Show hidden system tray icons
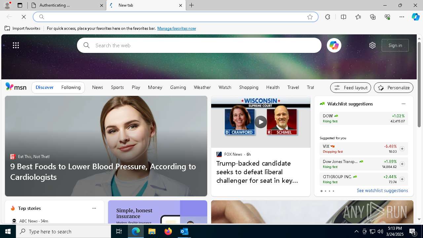 (356, 231)
